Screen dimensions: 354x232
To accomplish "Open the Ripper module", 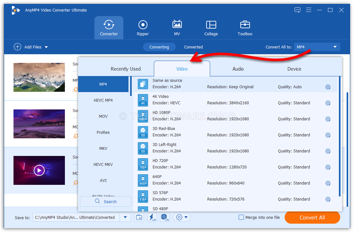I will [143, 28].
